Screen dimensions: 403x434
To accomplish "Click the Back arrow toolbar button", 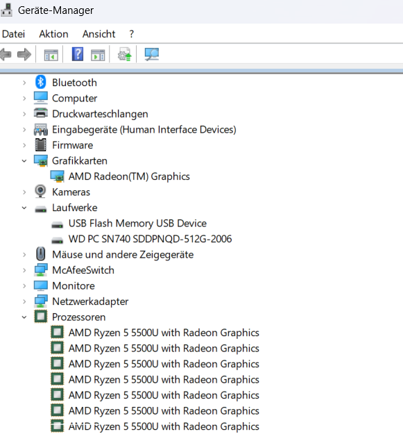I will click(6, 54).
